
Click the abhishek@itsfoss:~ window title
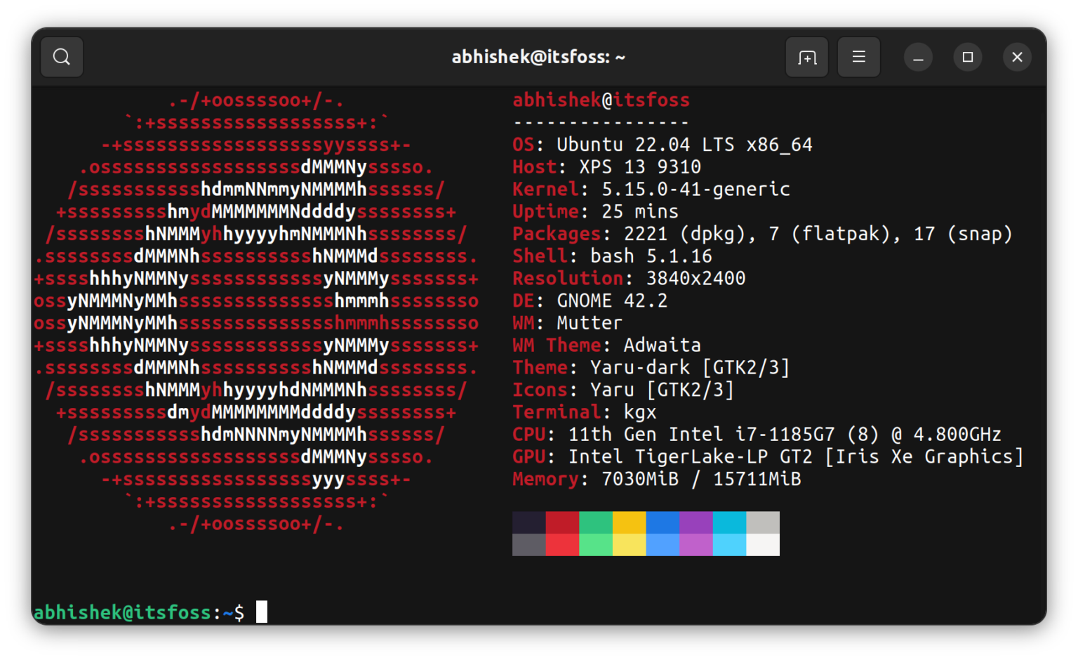pos(538,56)
